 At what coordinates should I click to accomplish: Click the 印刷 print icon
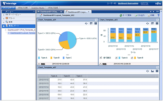149,15
